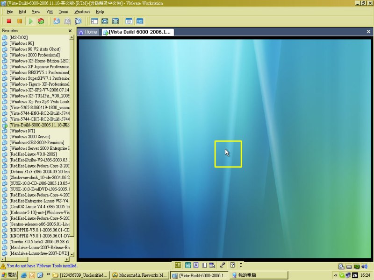Launch Internet Explorer from Quick Launch
The width and height of the screenshot is (374, 280).
(24, 275)
